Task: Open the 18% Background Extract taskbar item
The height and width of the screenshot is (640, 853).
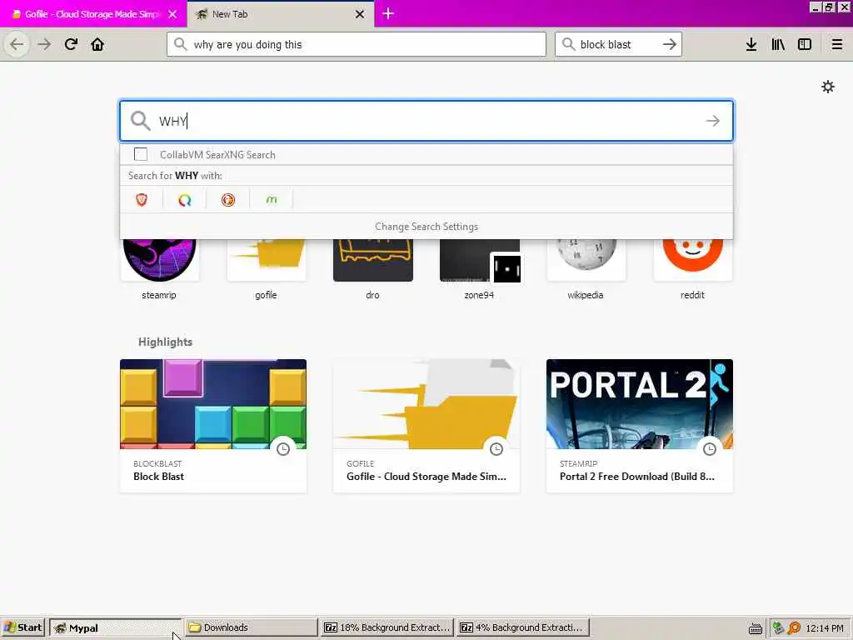Action: pyautogui.click(x=387, y=627)
